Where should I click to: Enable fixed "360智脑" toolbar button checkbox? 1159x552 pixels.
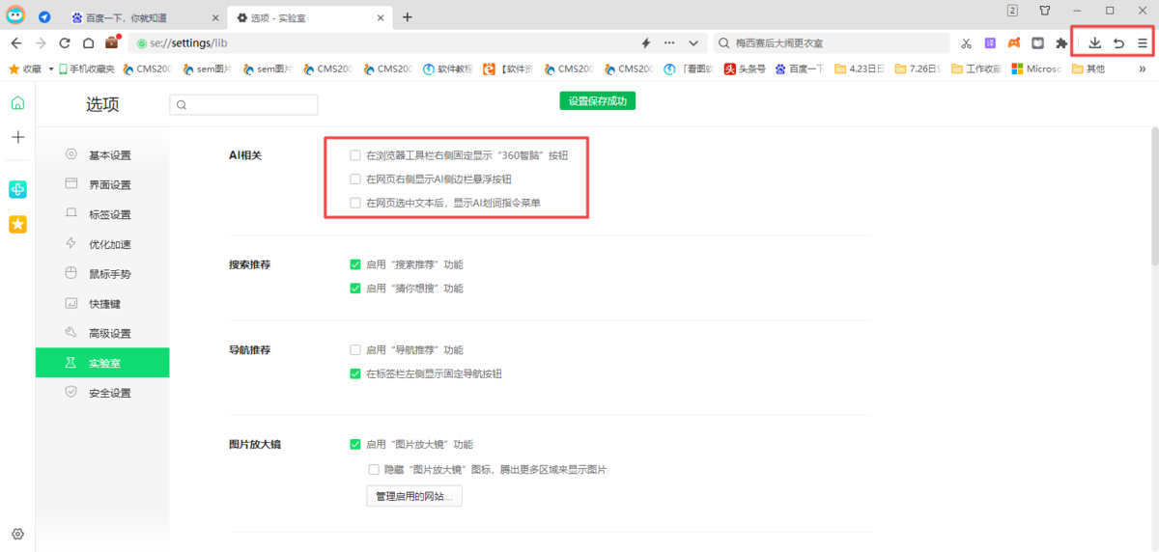click(x=355, y=154)
